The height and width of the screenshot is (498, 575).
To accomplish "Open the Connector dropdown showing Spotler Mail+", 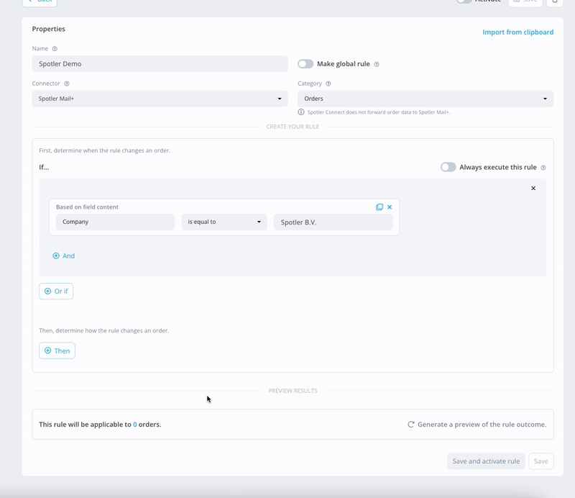I will click(x=160, y=99).
